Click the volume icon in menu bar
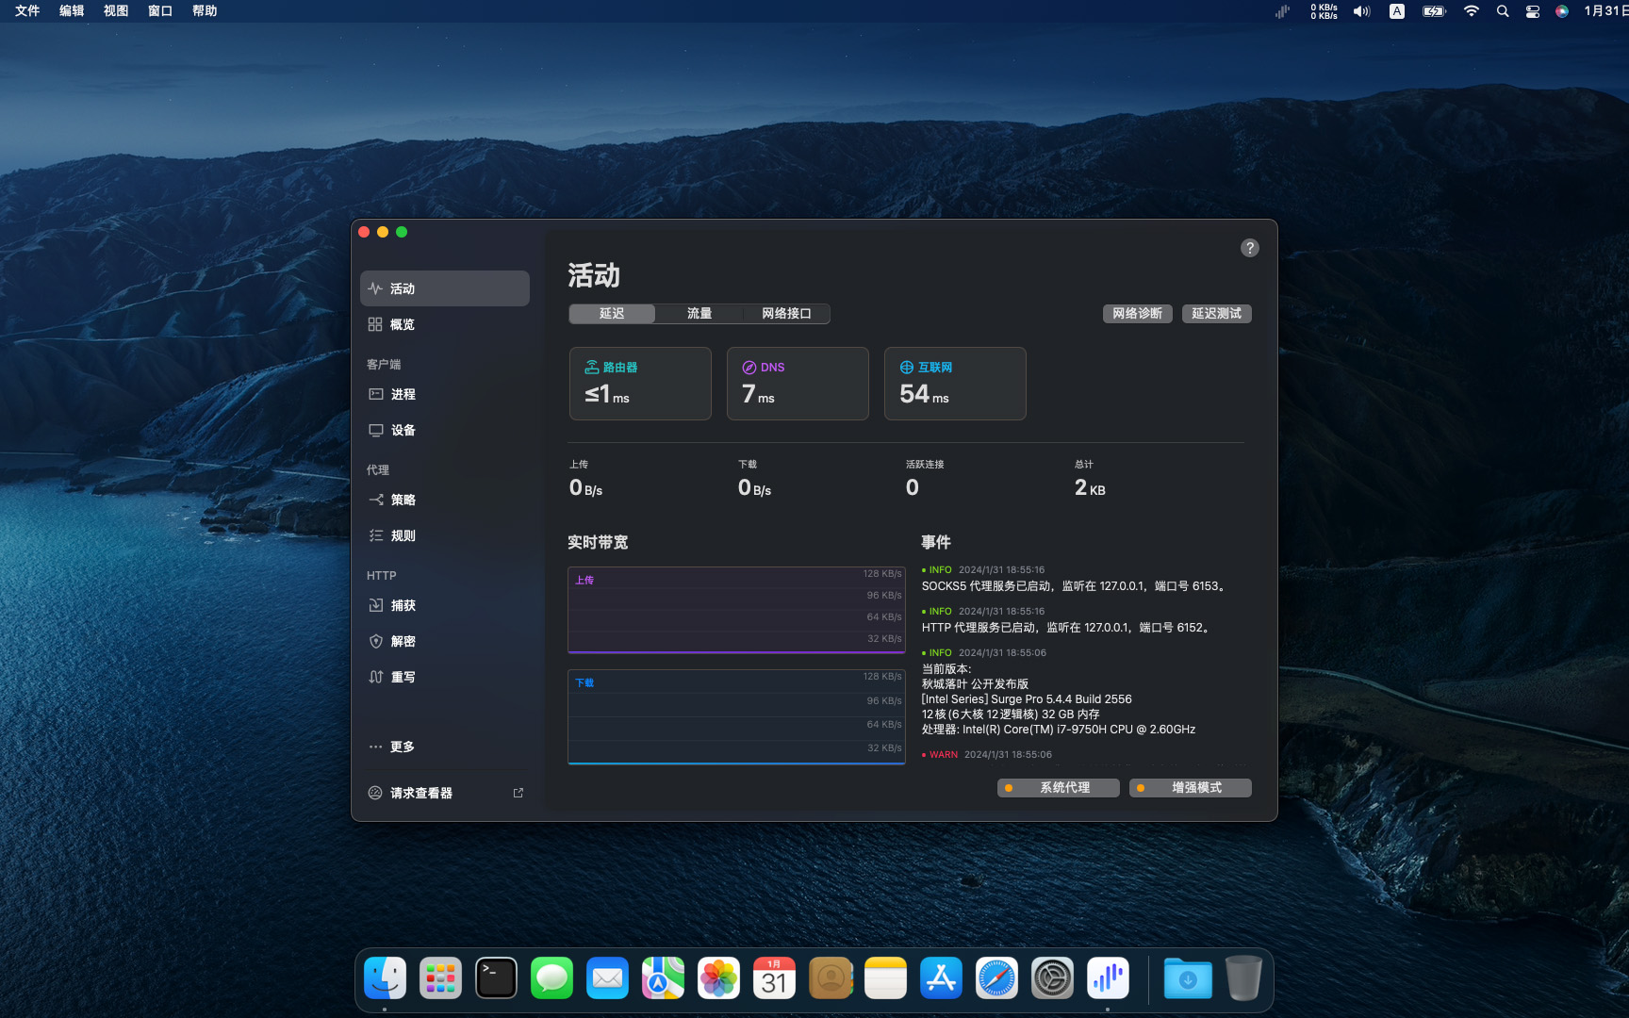 [1361, 11]
